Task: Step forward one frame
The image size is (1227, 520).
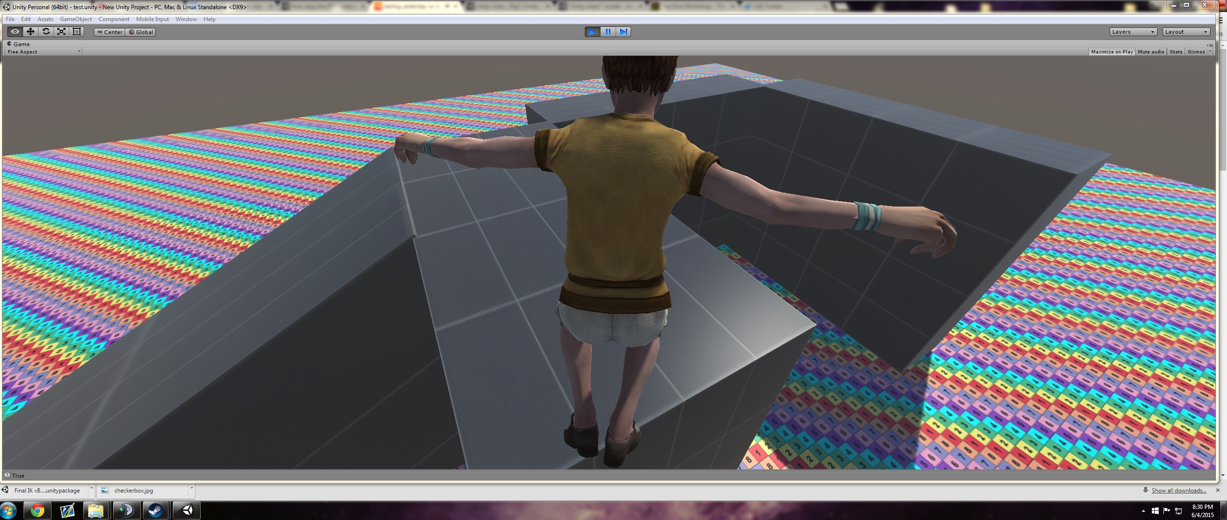Action: tap(623, 32)
